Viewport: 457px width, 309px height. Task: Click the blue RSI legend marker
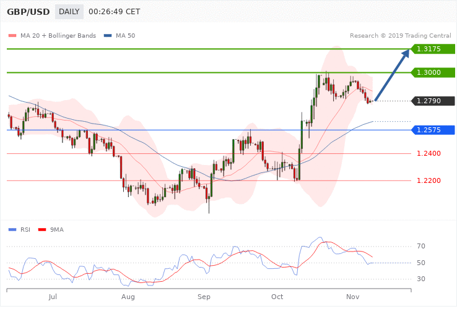[12, 229]
